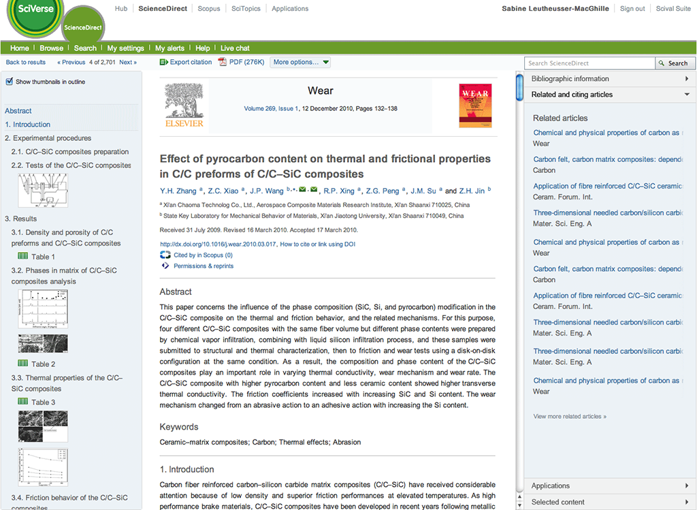Expand the Bibliographic information panel

[x=610, y=79]
